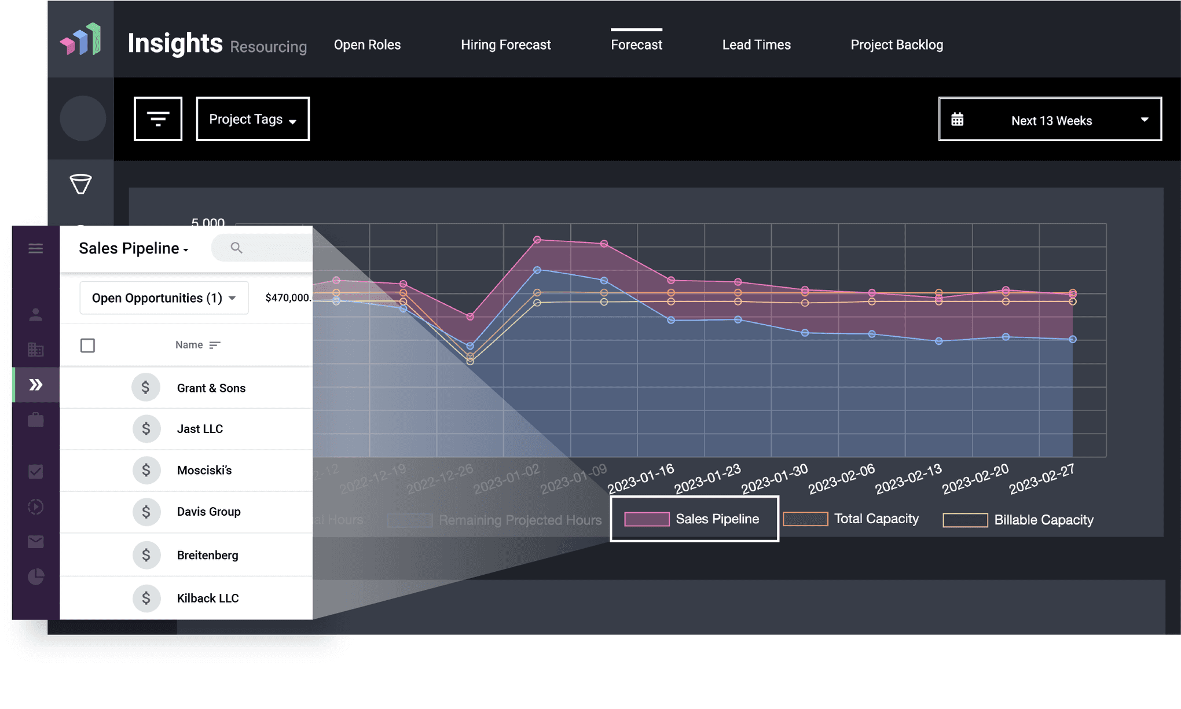Click the Resourcing subtitle label
The height and width of the screenshot is (709, 1181).
coord(268,46)
